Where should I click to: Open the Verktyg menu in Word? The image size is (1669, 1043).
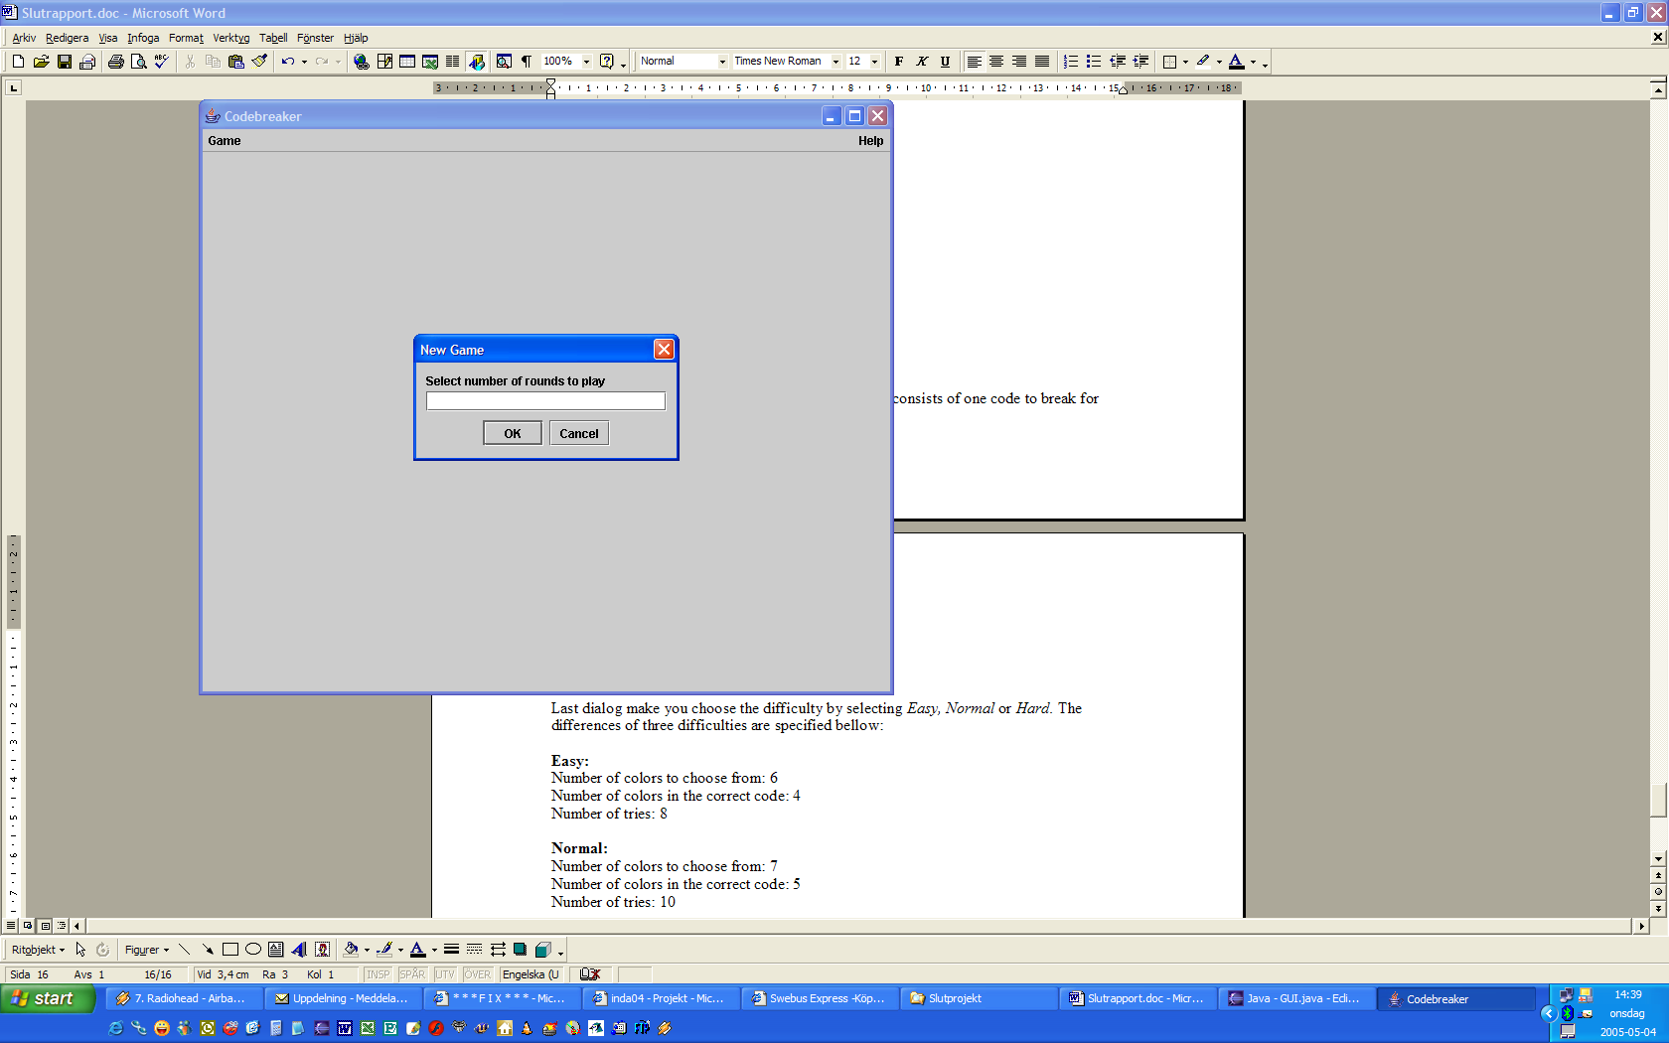(230, 38)
